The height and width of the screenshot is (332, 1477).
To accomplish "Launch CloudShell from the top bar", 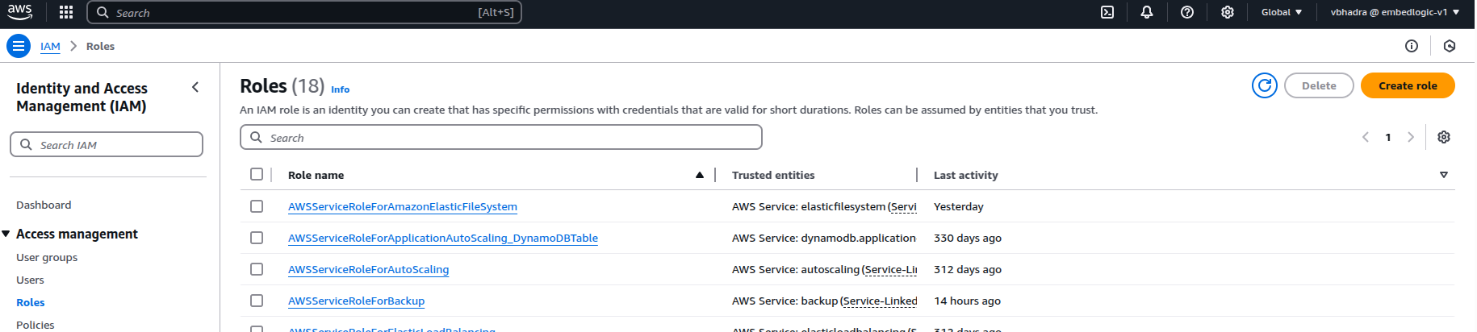I will pos(1107,12).
